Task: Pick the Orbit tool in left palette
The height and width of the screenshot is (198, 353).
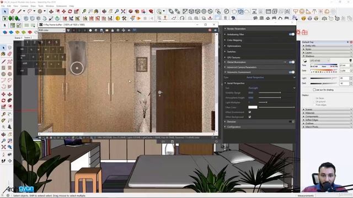Action: (3, 134)
